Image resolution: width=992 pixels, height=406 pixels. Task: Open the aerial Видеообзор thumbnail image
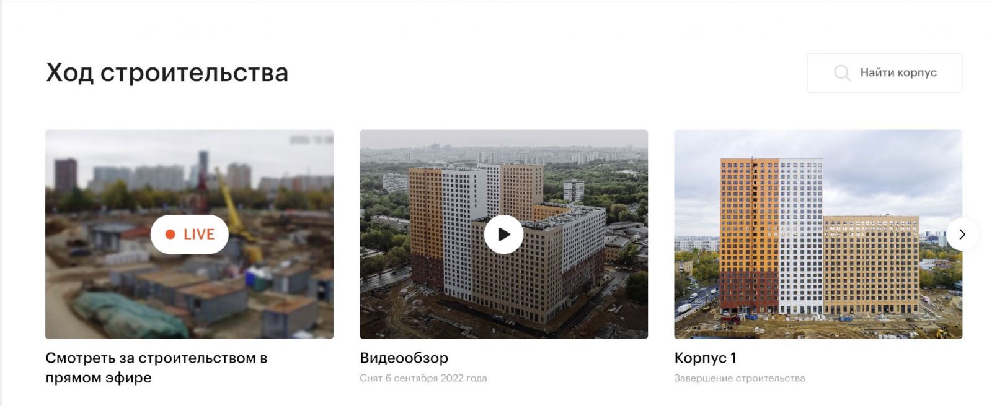[x=503, y=234]
